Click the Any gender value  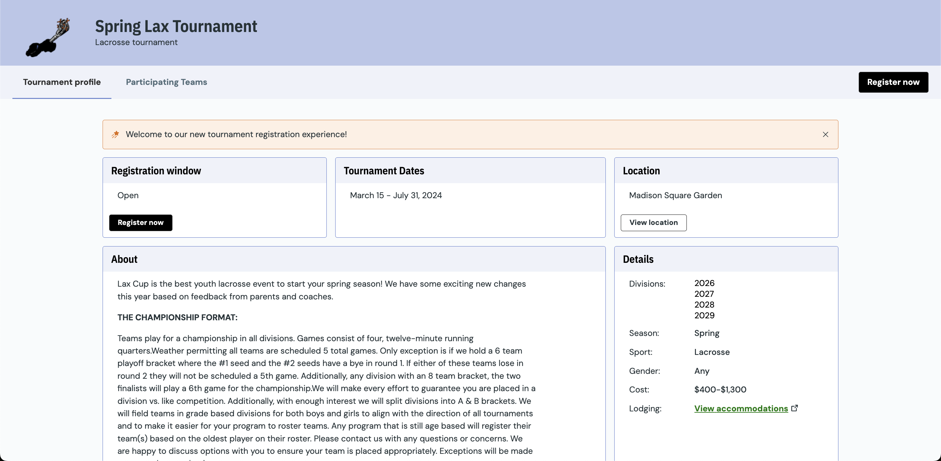[x=702, y=371]
